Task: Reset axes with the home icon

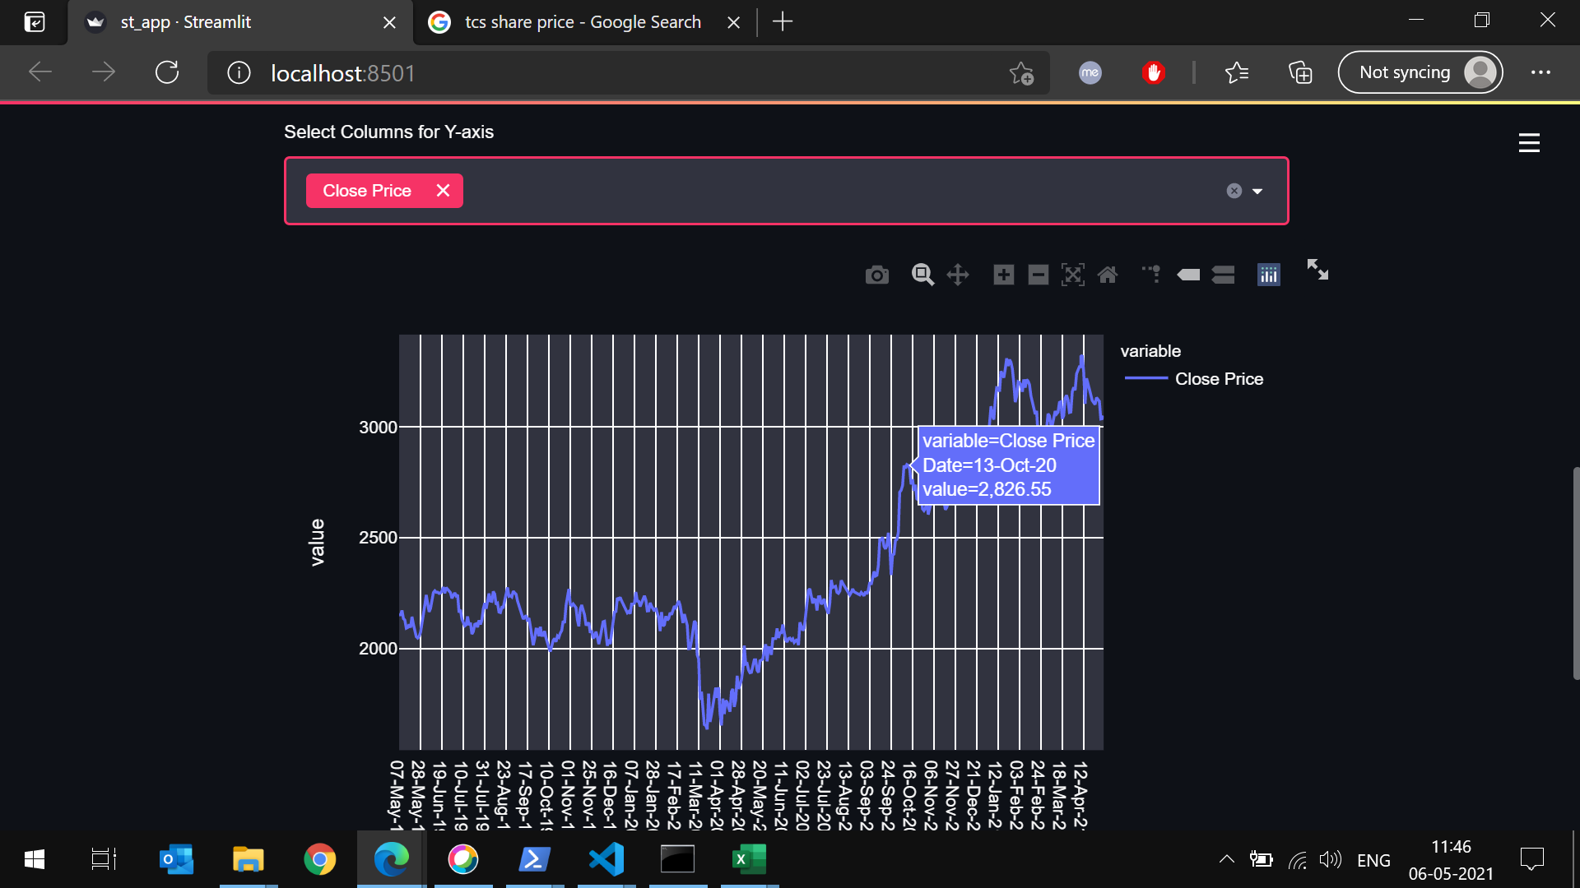Action: [x=1108, y=275]
